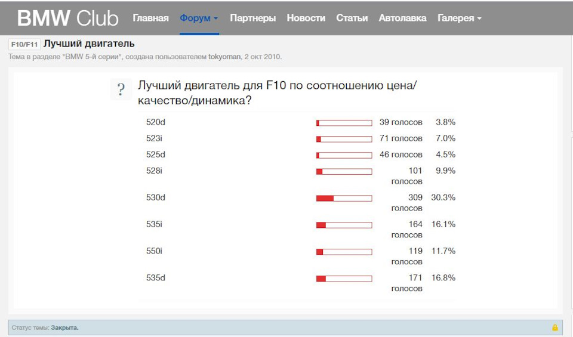Click the lock icon in status bar
Image resolution: width=573 pixels, height=337 pixels.
(x=554, y=327)
